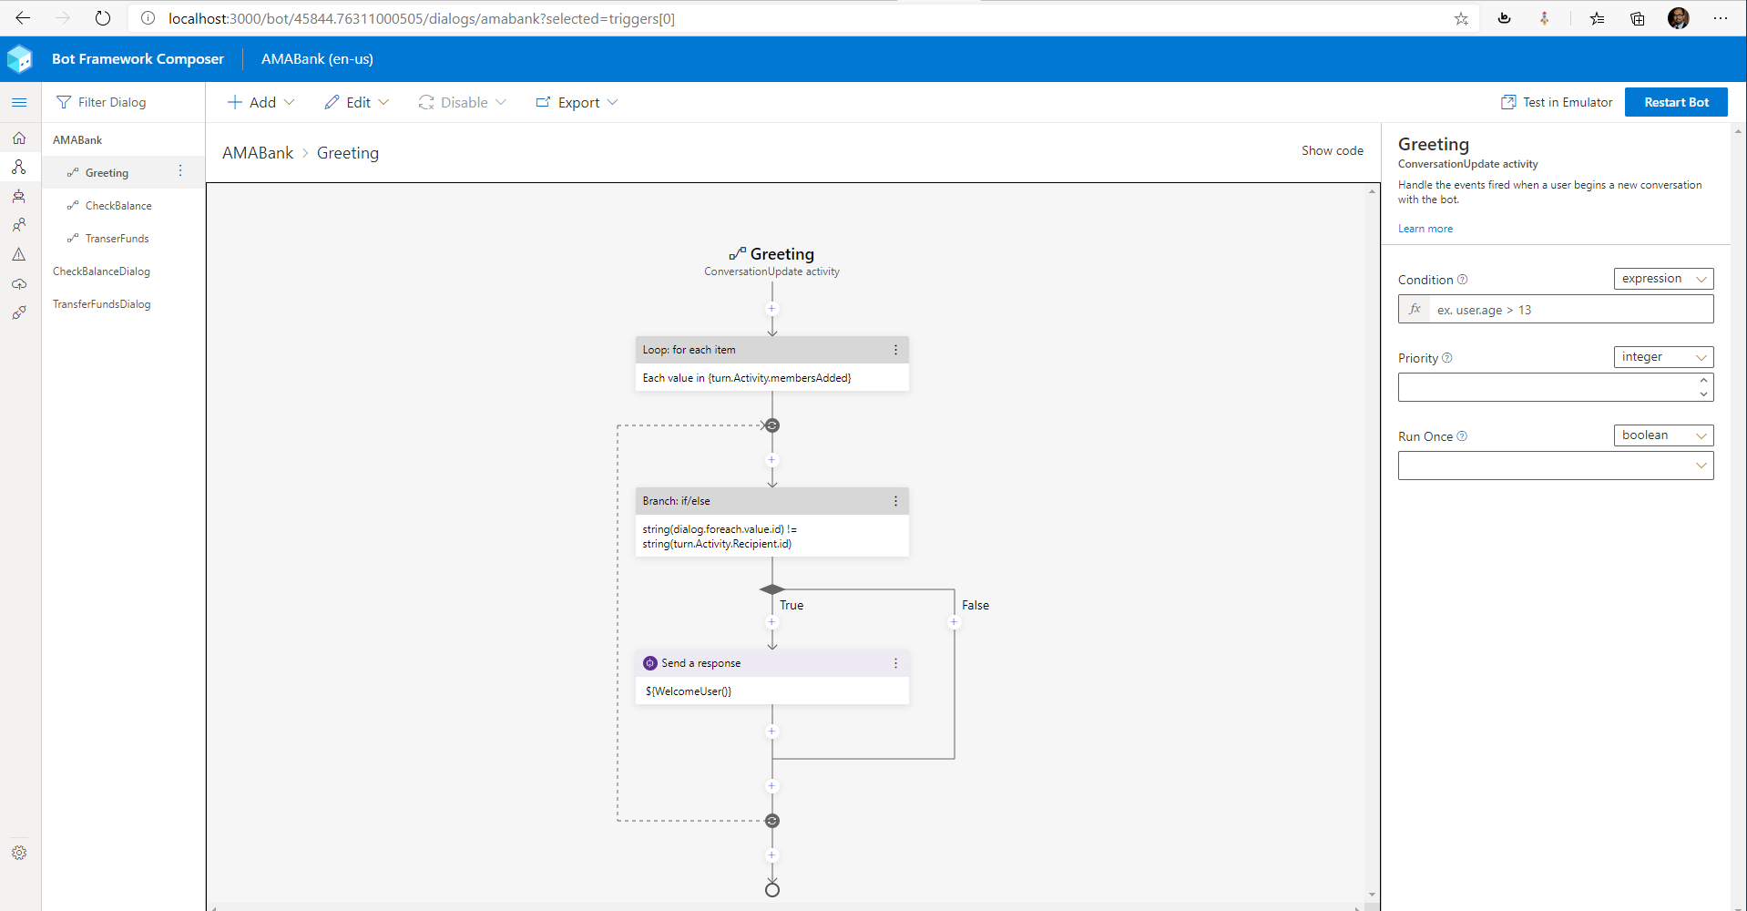Click the AMABank (en-us) header label

pyautogui.click(x=317, y=59)
